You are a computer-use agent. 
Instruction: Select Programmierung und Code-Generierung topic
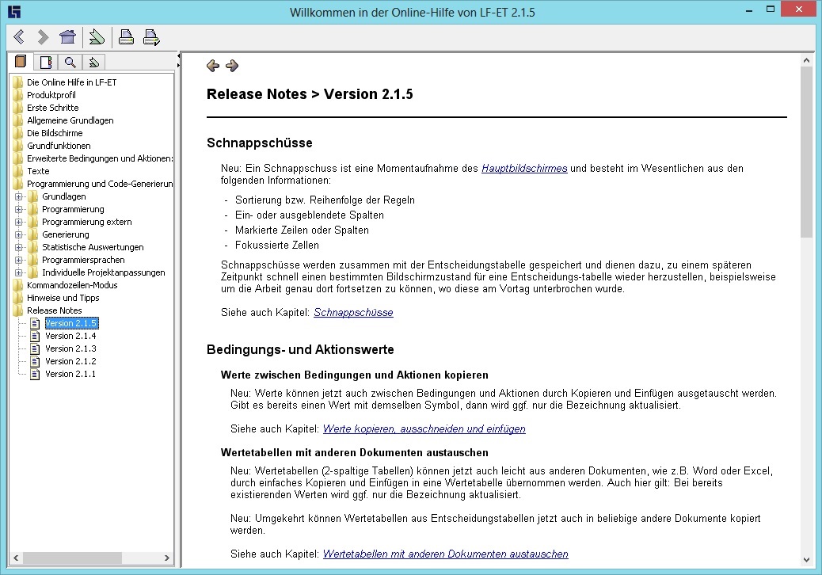coord(100,184)
